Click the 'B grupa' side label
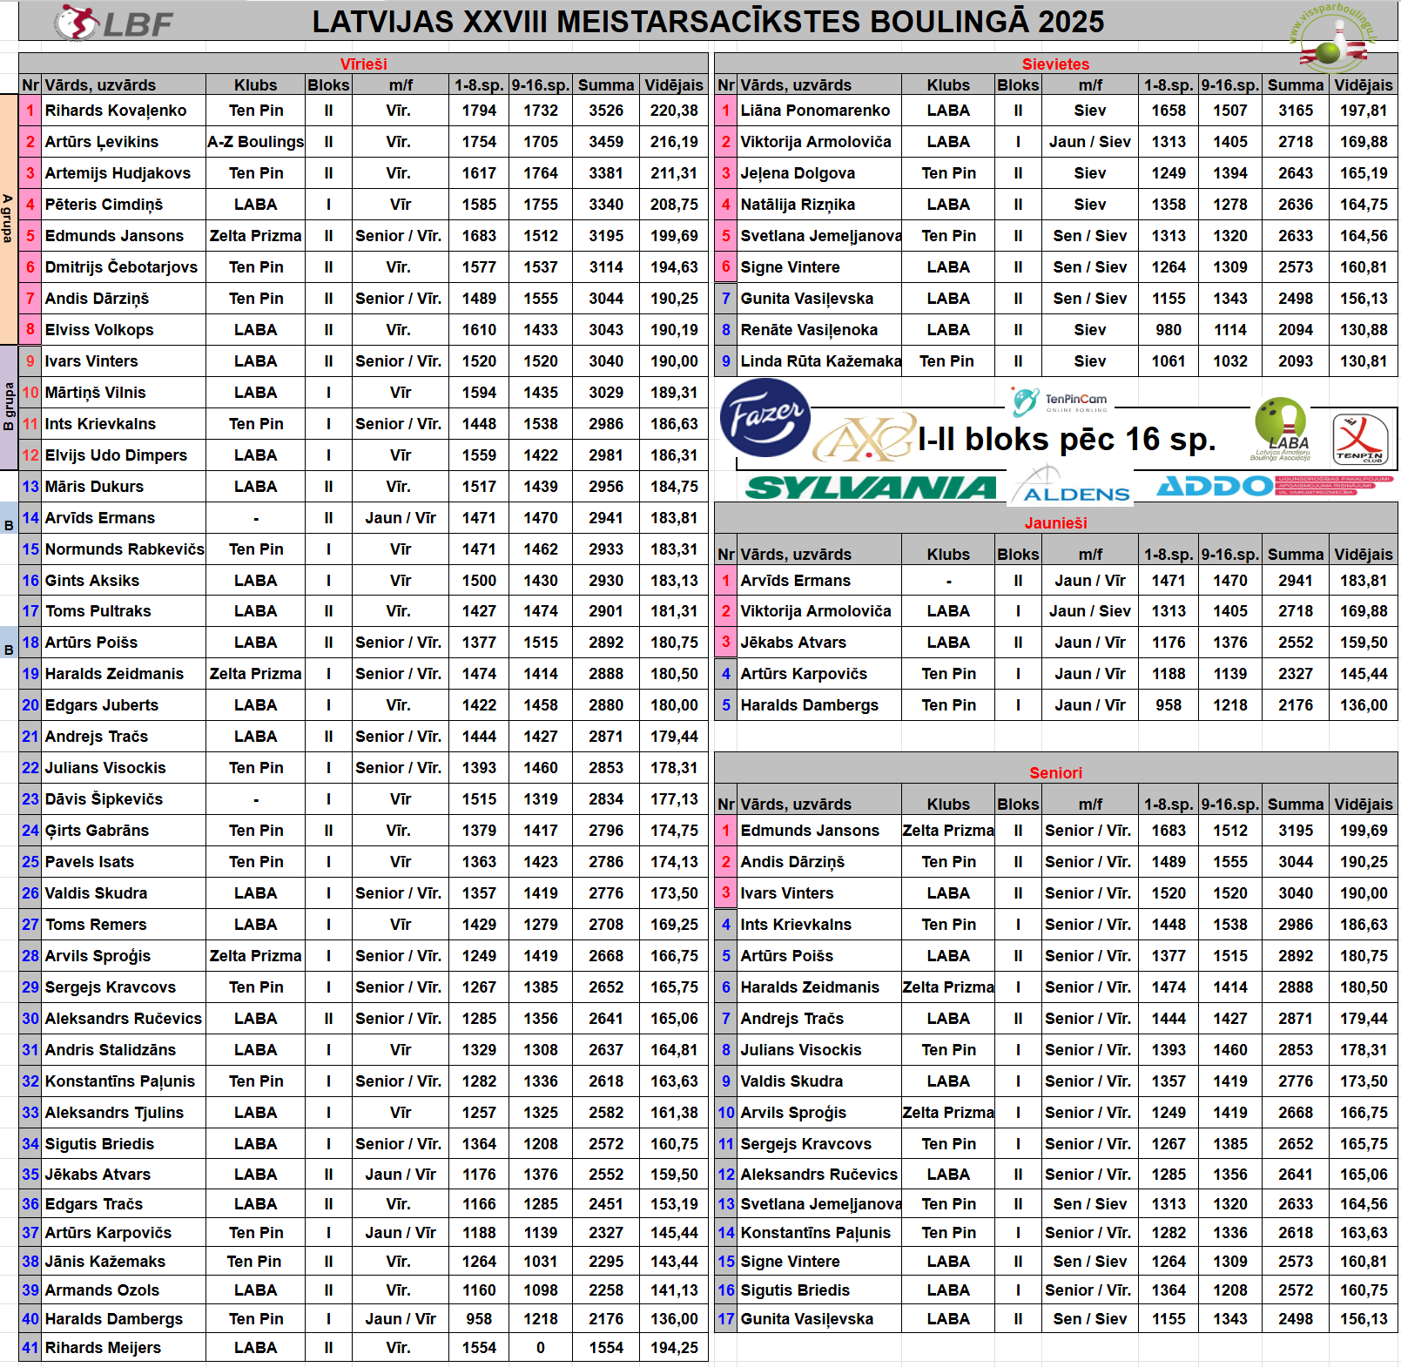This screenshot has height=1367, width=1401. (x=8, y=407)
